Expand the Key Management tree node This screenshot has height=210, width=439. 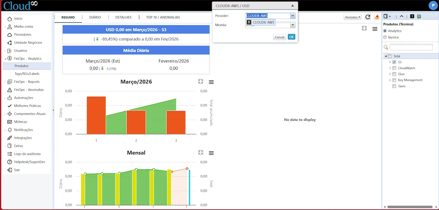[390, 80]
